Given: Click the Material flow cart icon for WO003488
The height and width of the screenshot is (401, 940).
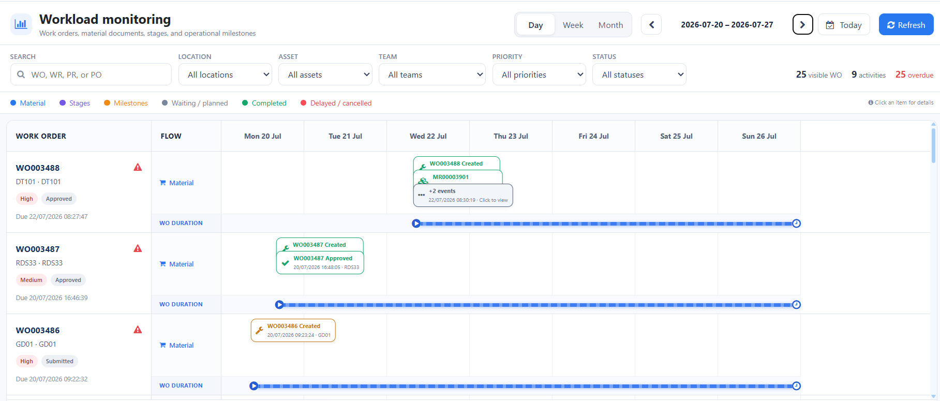Looking at the screenshot, I should (x=163, y=183).
